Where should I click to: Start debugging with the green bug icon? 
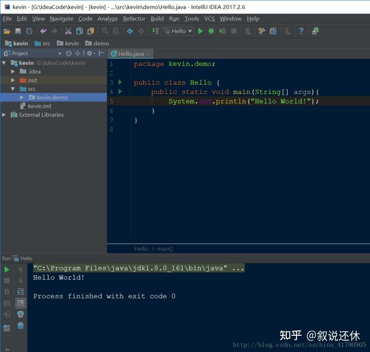pyautogui.click(x=211, y=31)
